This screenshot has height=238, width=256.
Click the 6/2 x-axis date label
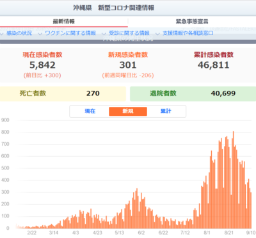click(141, 233)
